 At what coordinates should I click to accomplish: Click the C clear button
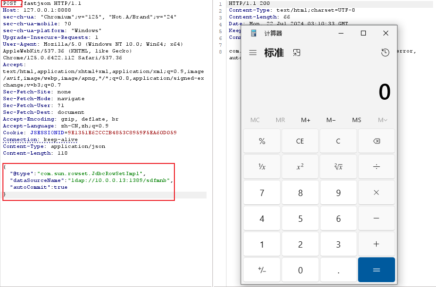coord(338,141)
